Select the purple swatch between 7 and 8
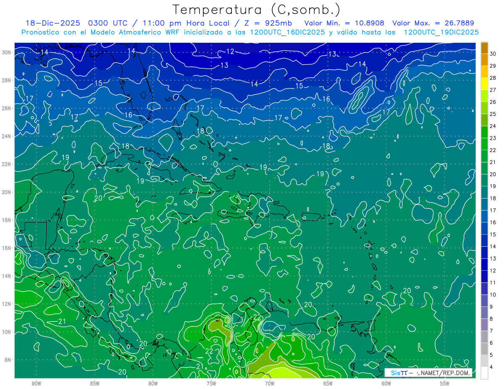Image resolution: width=504 pixels, height=389 pixels. pos(484,325)
